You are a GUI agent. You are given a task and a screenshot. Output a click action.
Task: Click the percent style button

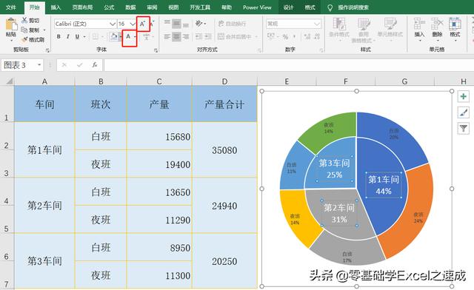(285, 37)
